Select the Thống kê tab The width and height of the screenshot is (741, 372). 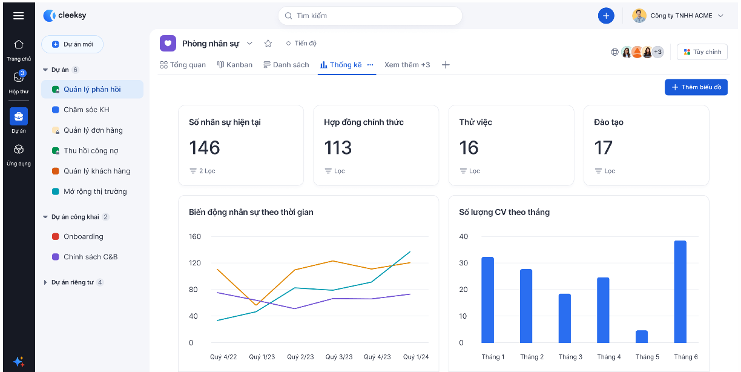coord(341,65)
